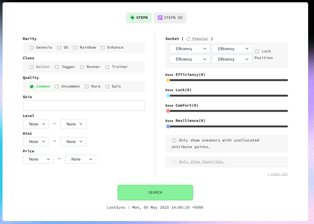Open the minimum Price dropdown
This screenshot has height=224, width=314.
pyautogui.click(x=38, y=159)
